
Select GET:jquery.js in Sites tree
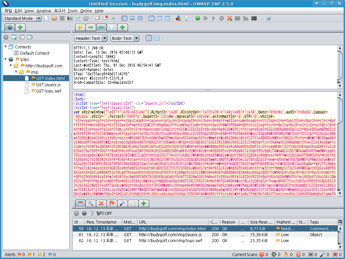coord(48,85)
